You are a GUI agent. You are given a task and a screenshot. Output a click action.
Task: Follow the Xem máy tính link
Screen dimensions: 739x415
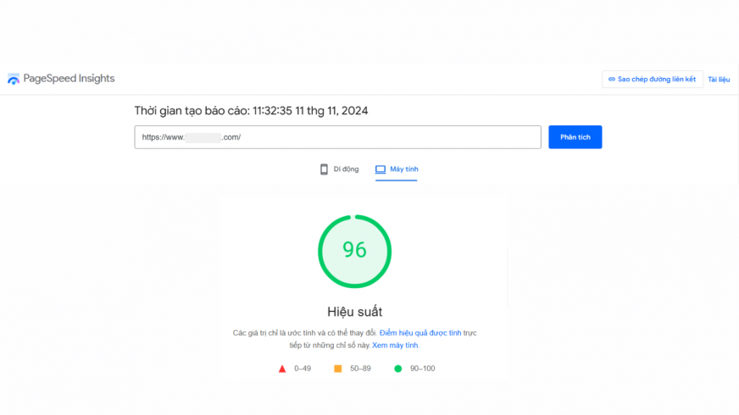tap(395, 346)
